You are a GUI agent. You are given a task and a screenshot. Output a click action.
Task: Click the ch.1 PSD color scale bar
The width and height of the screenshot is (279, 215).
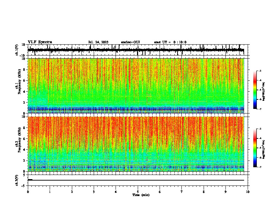coord(255,90)
